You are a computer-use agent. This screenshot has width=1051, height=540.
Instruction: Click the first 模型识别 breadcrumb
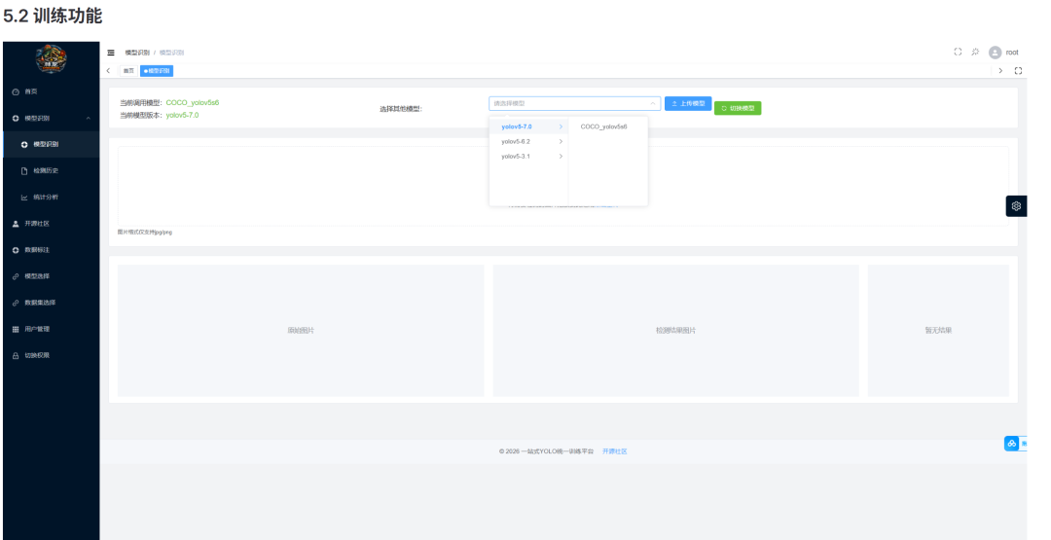tap(137, 53)
